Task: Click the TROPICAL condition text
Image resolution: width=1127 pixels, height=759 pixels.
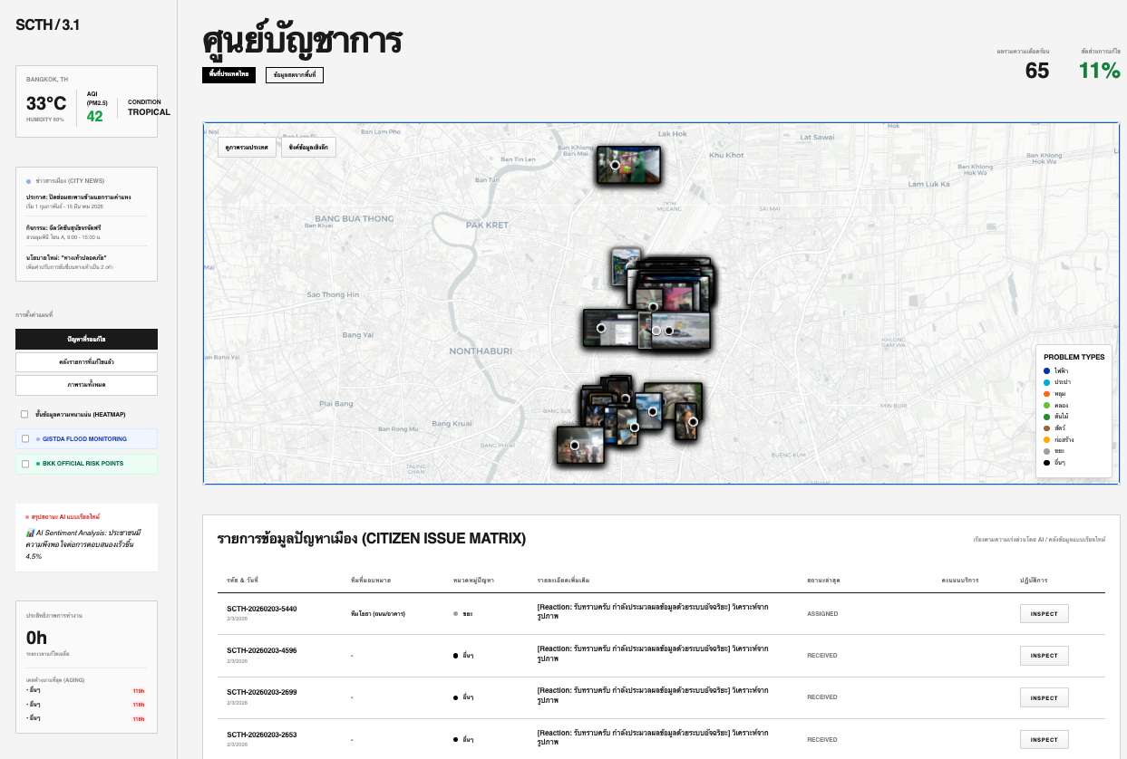Action: point(149,112)
